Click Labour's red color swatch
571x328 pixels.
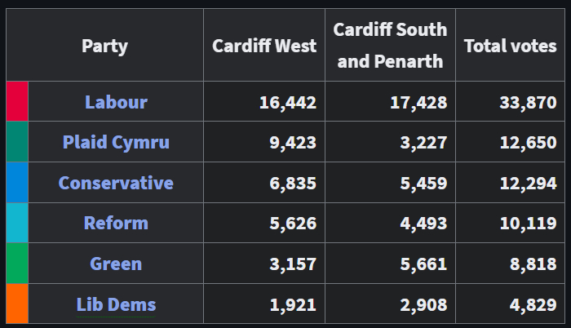pyautogui.click(x=17, y=102)
